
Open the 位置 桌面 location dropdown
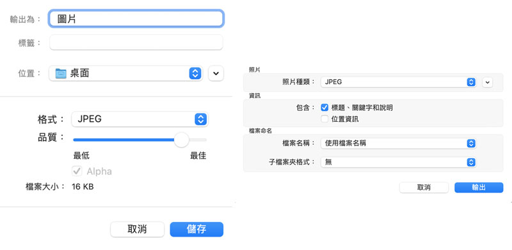point(125,73)
